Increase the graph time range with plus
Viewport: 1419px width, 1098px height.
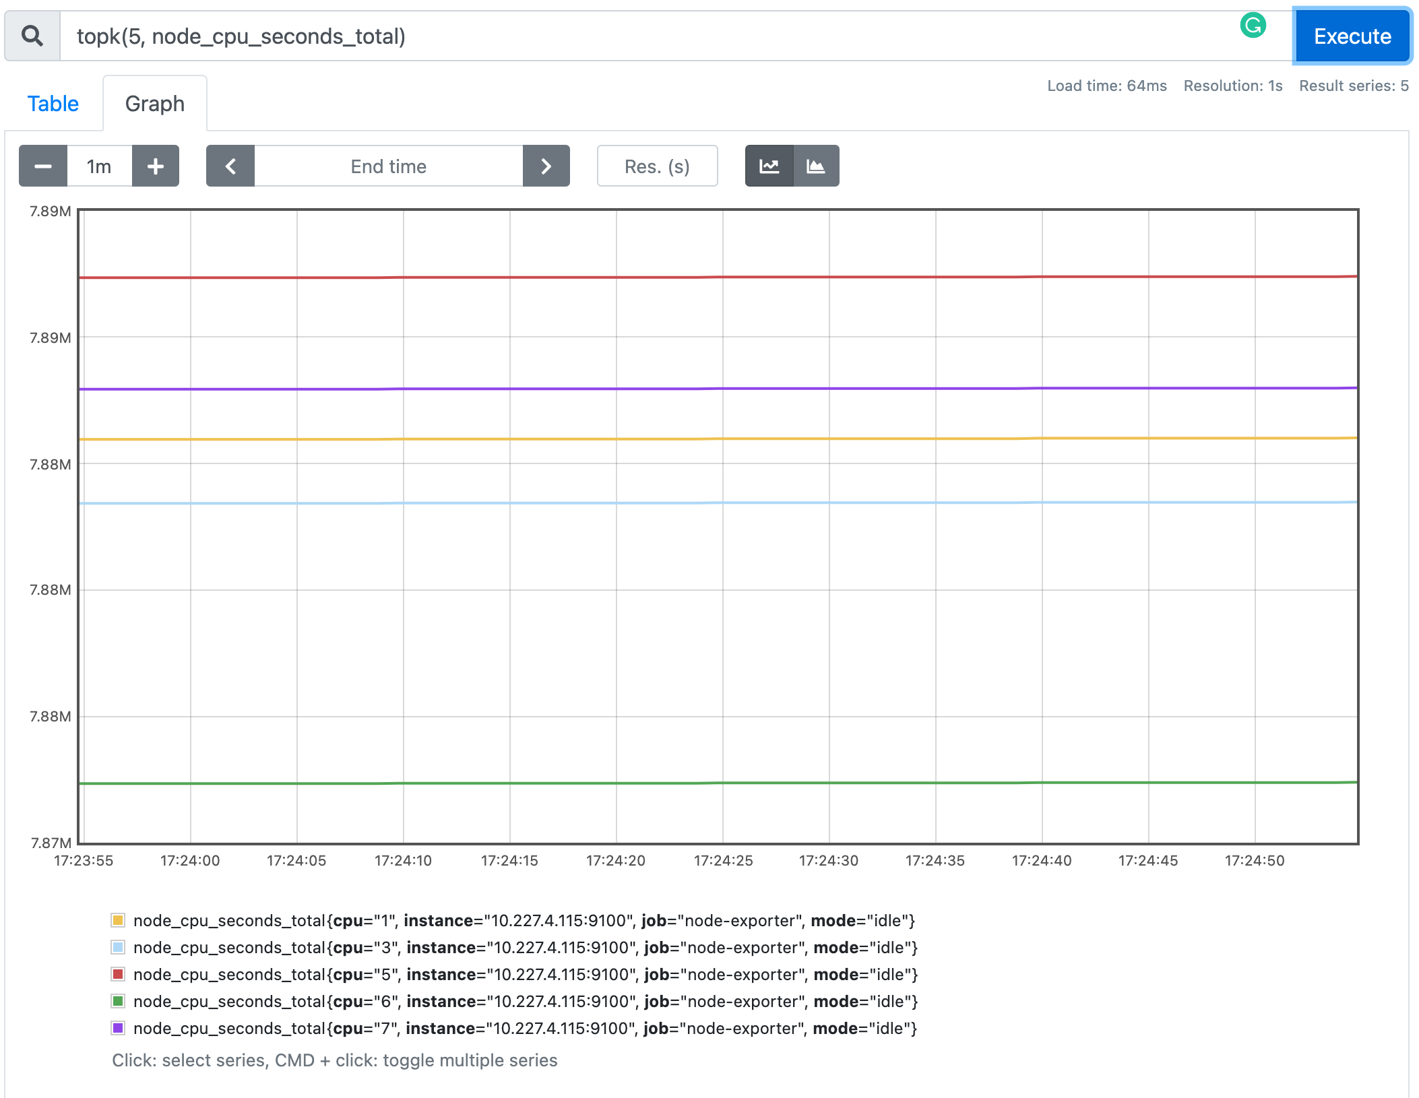point(156,166)
